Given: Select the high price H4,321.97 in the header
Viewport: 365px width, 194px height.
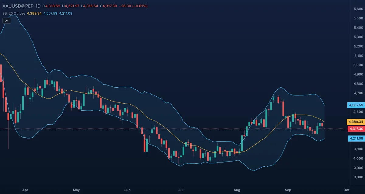Looking at the screenshot, I should coord(71,6).
